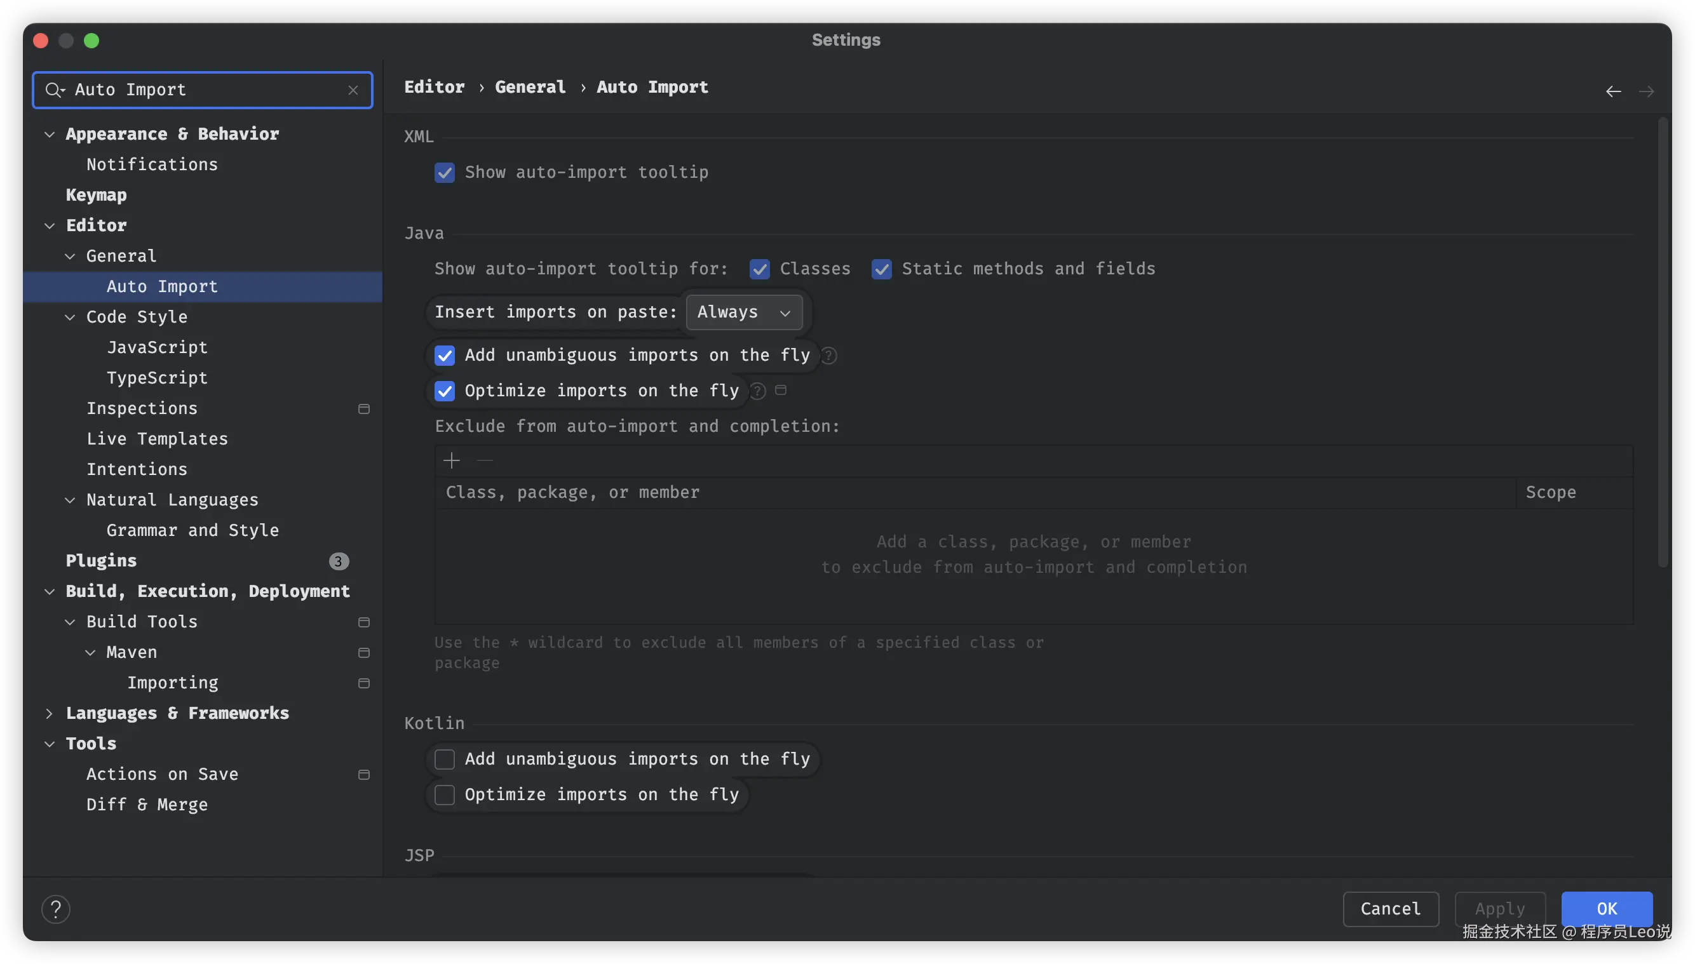Expand Languages & Frameworks section
Viewport: 1695px width, 964px height.
tap(49, 713)
